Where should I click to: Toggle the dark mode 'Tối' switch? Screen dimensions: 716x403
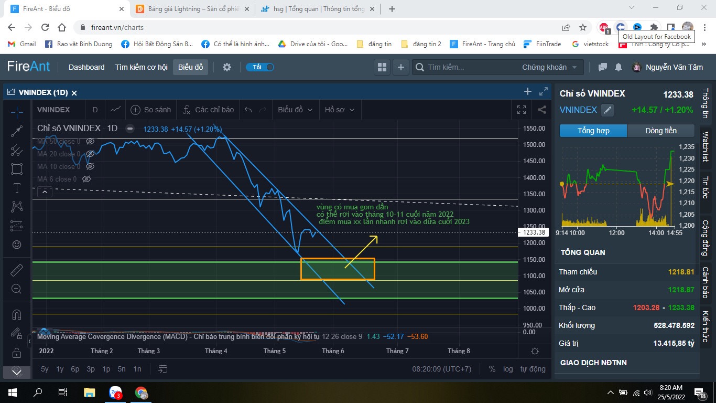(260, 67)
